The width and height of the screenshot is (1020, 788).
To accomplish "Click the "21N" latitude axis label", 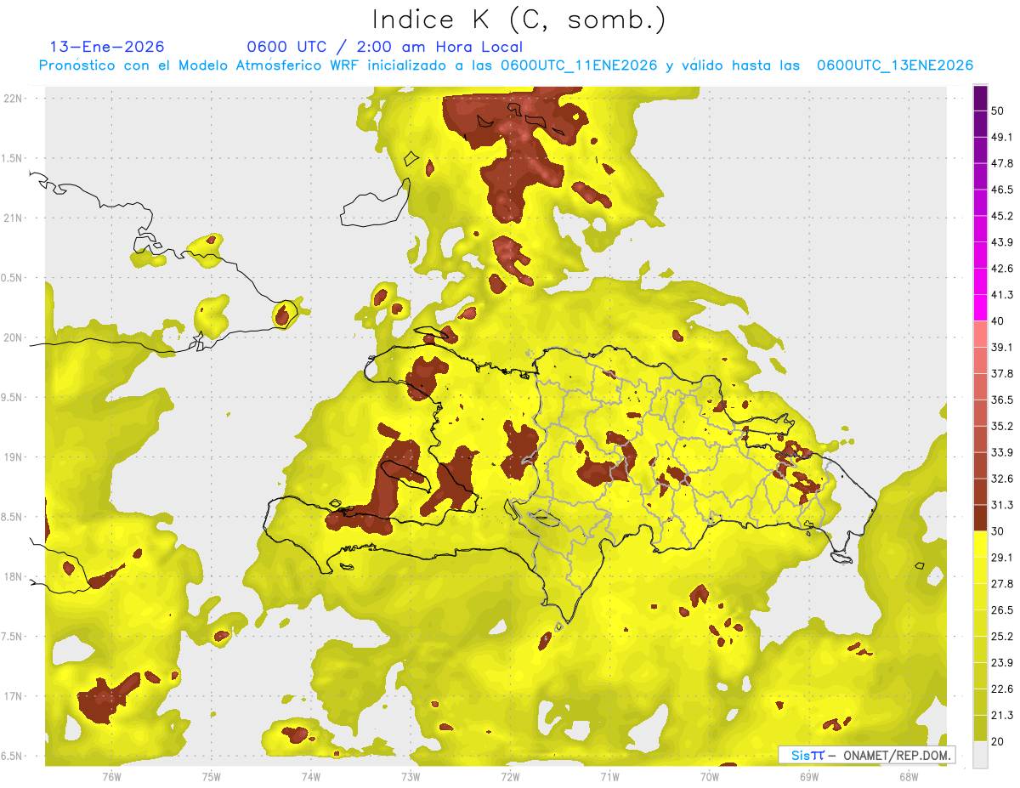I will (14, 218).
